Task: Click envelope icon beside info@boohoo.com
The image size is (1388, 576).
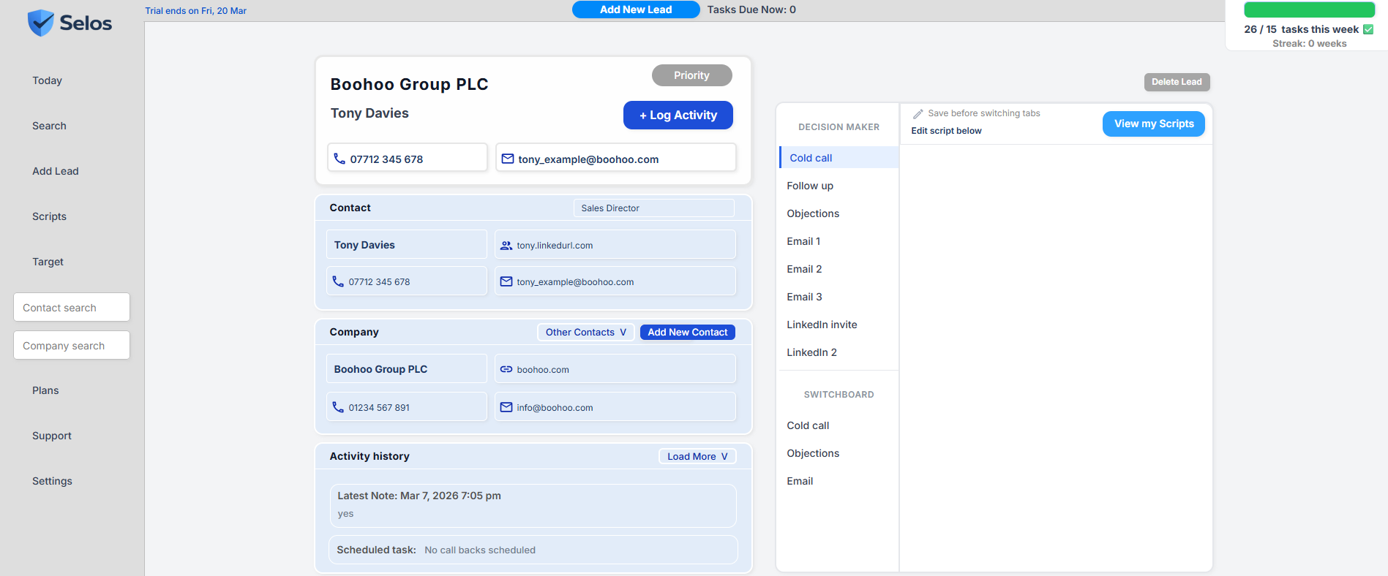Action: point(506,407)
